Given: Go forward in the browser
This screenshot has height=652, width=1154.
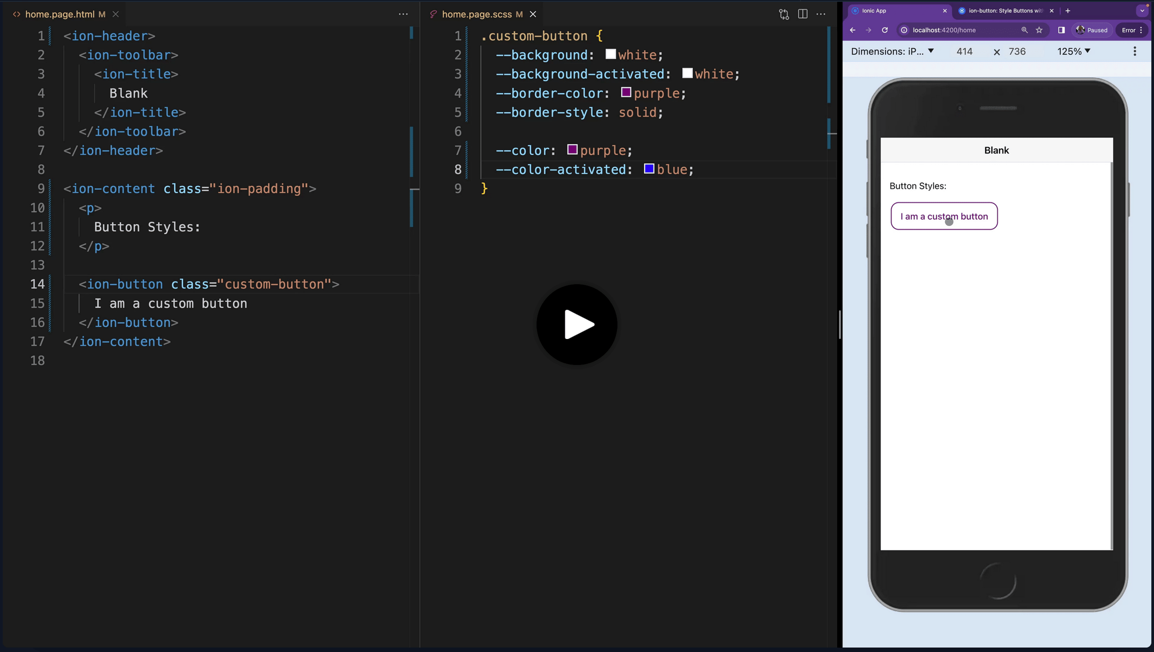Looking at the screenshot, I should tap(868, 30).
